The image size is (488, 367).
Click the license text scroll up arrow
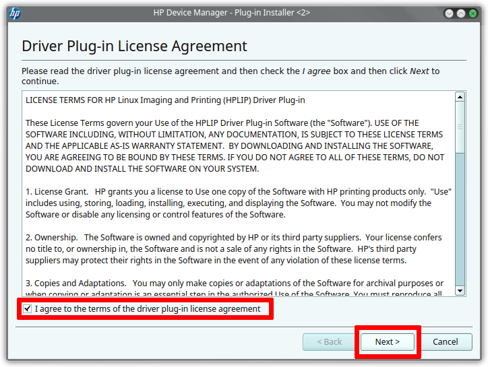point(460,97)
